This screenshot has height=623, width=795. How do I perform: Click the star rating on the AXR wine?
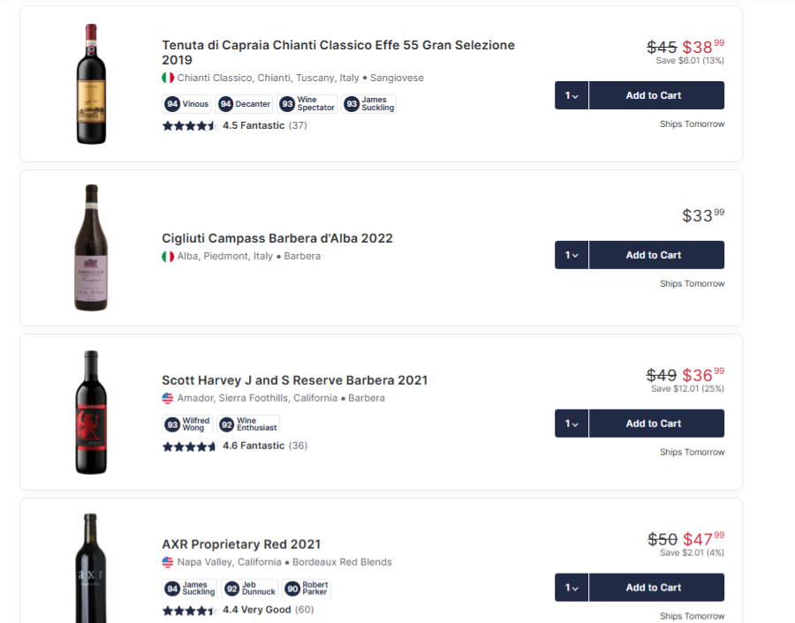(188, 610)
